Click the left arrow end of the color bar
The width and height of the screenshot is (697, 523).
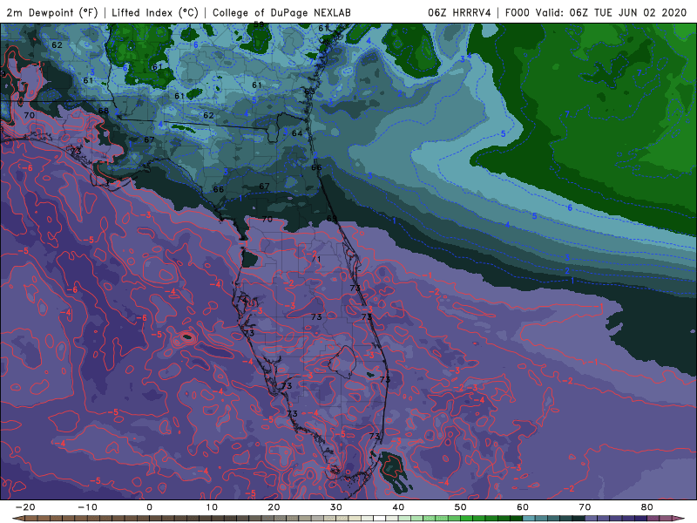coord(17,519)
